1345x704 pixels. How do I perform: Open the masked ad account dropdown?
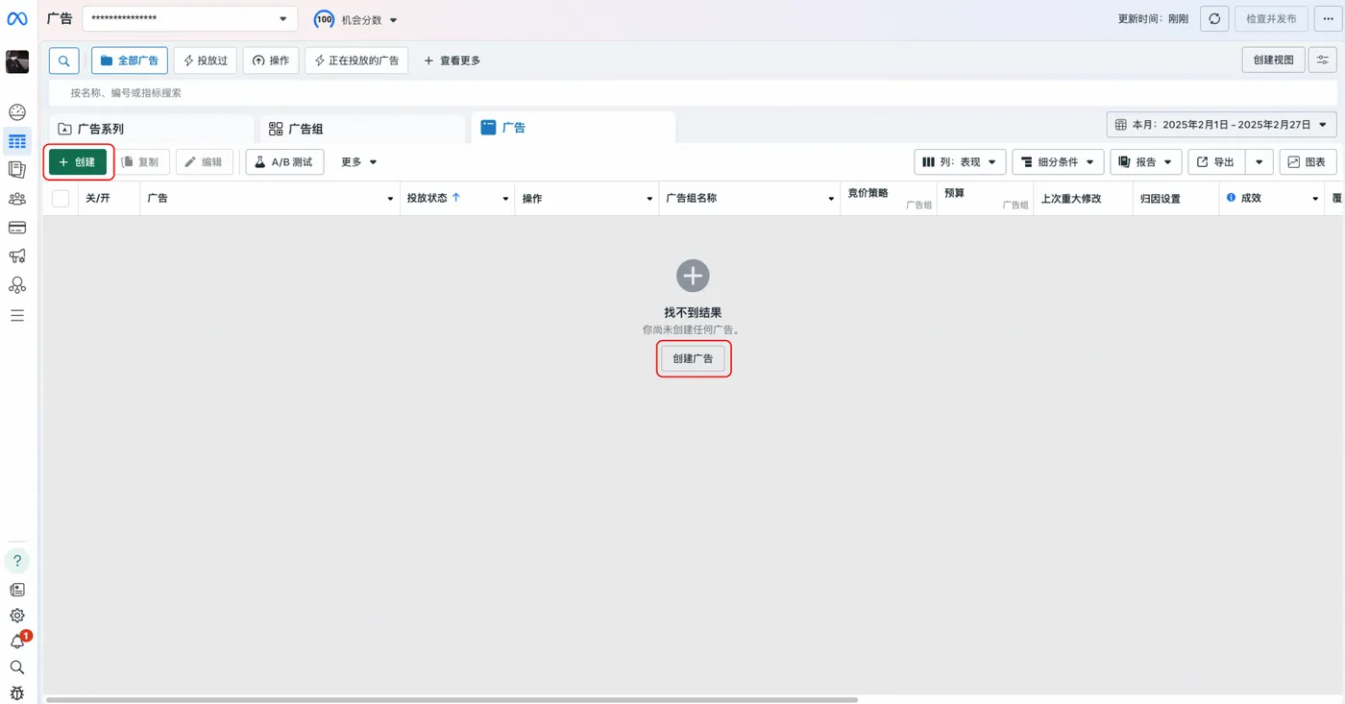190,19
